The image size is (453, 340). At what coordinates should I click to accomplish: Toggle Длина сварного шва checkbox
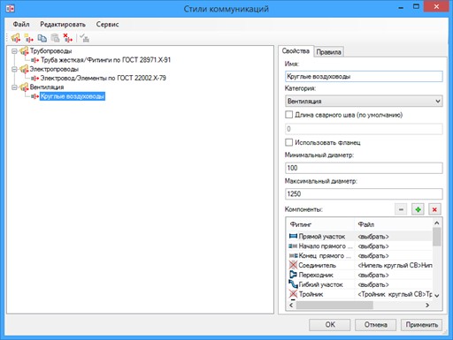coord(289,115)
